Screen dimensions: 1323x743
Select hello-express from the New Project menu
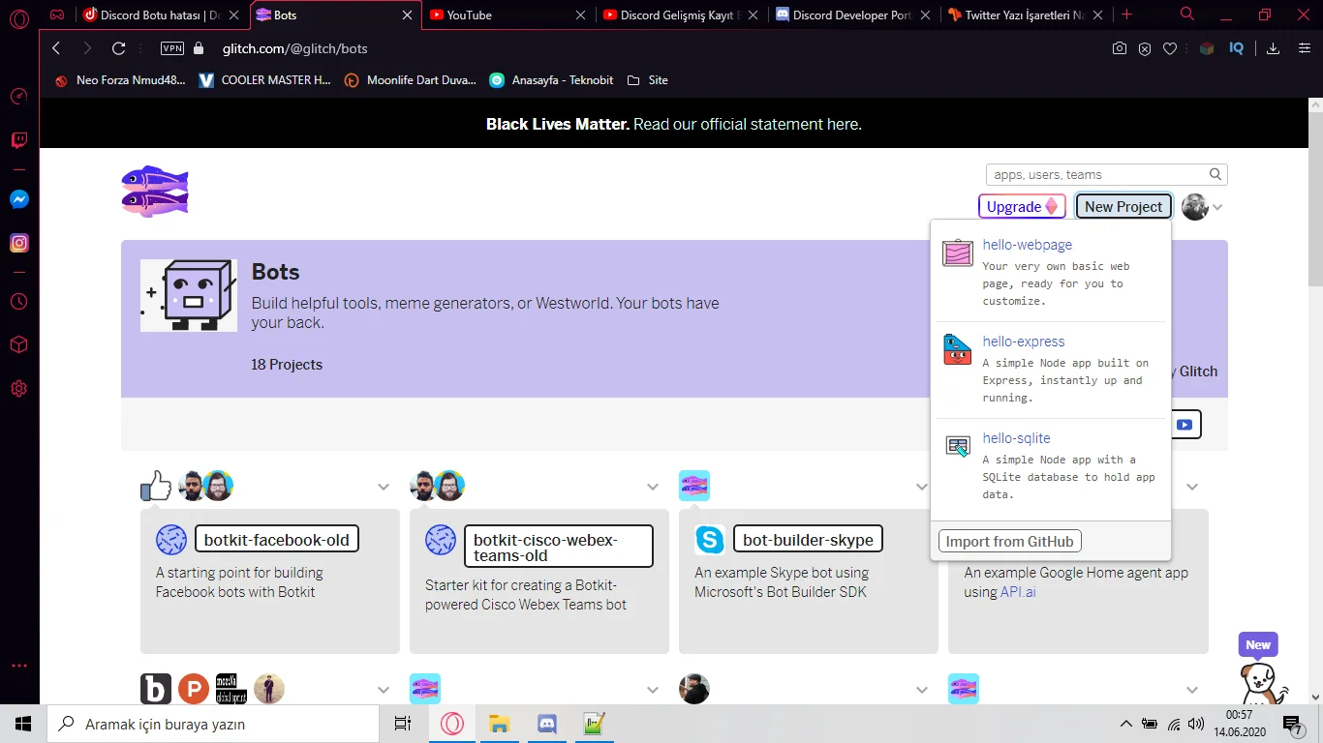1023,342
